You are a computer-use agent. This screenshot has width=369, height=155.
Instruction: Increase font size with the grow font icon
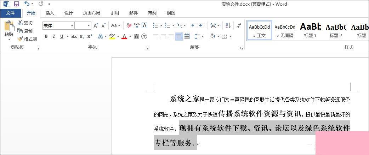[96, 25]
